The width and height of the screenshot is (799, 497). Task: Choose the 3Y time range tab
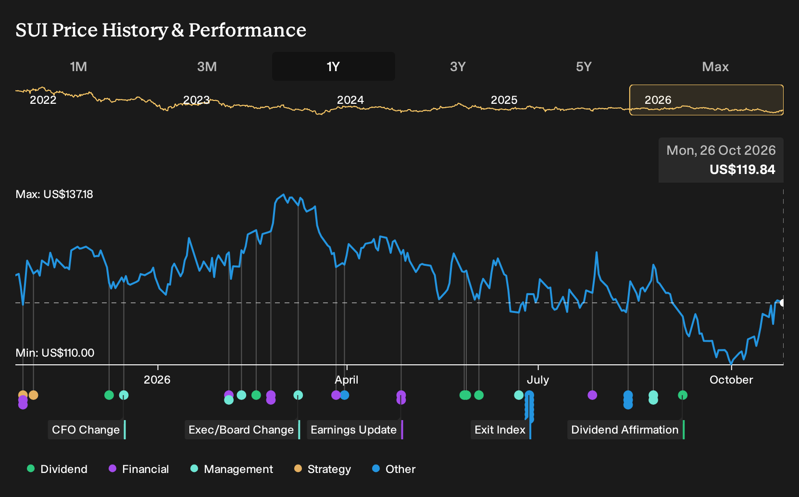[x=458, y=66]
